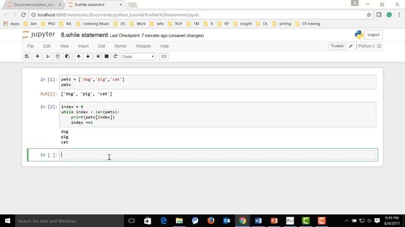Cut the selected cell

point(48,56)
